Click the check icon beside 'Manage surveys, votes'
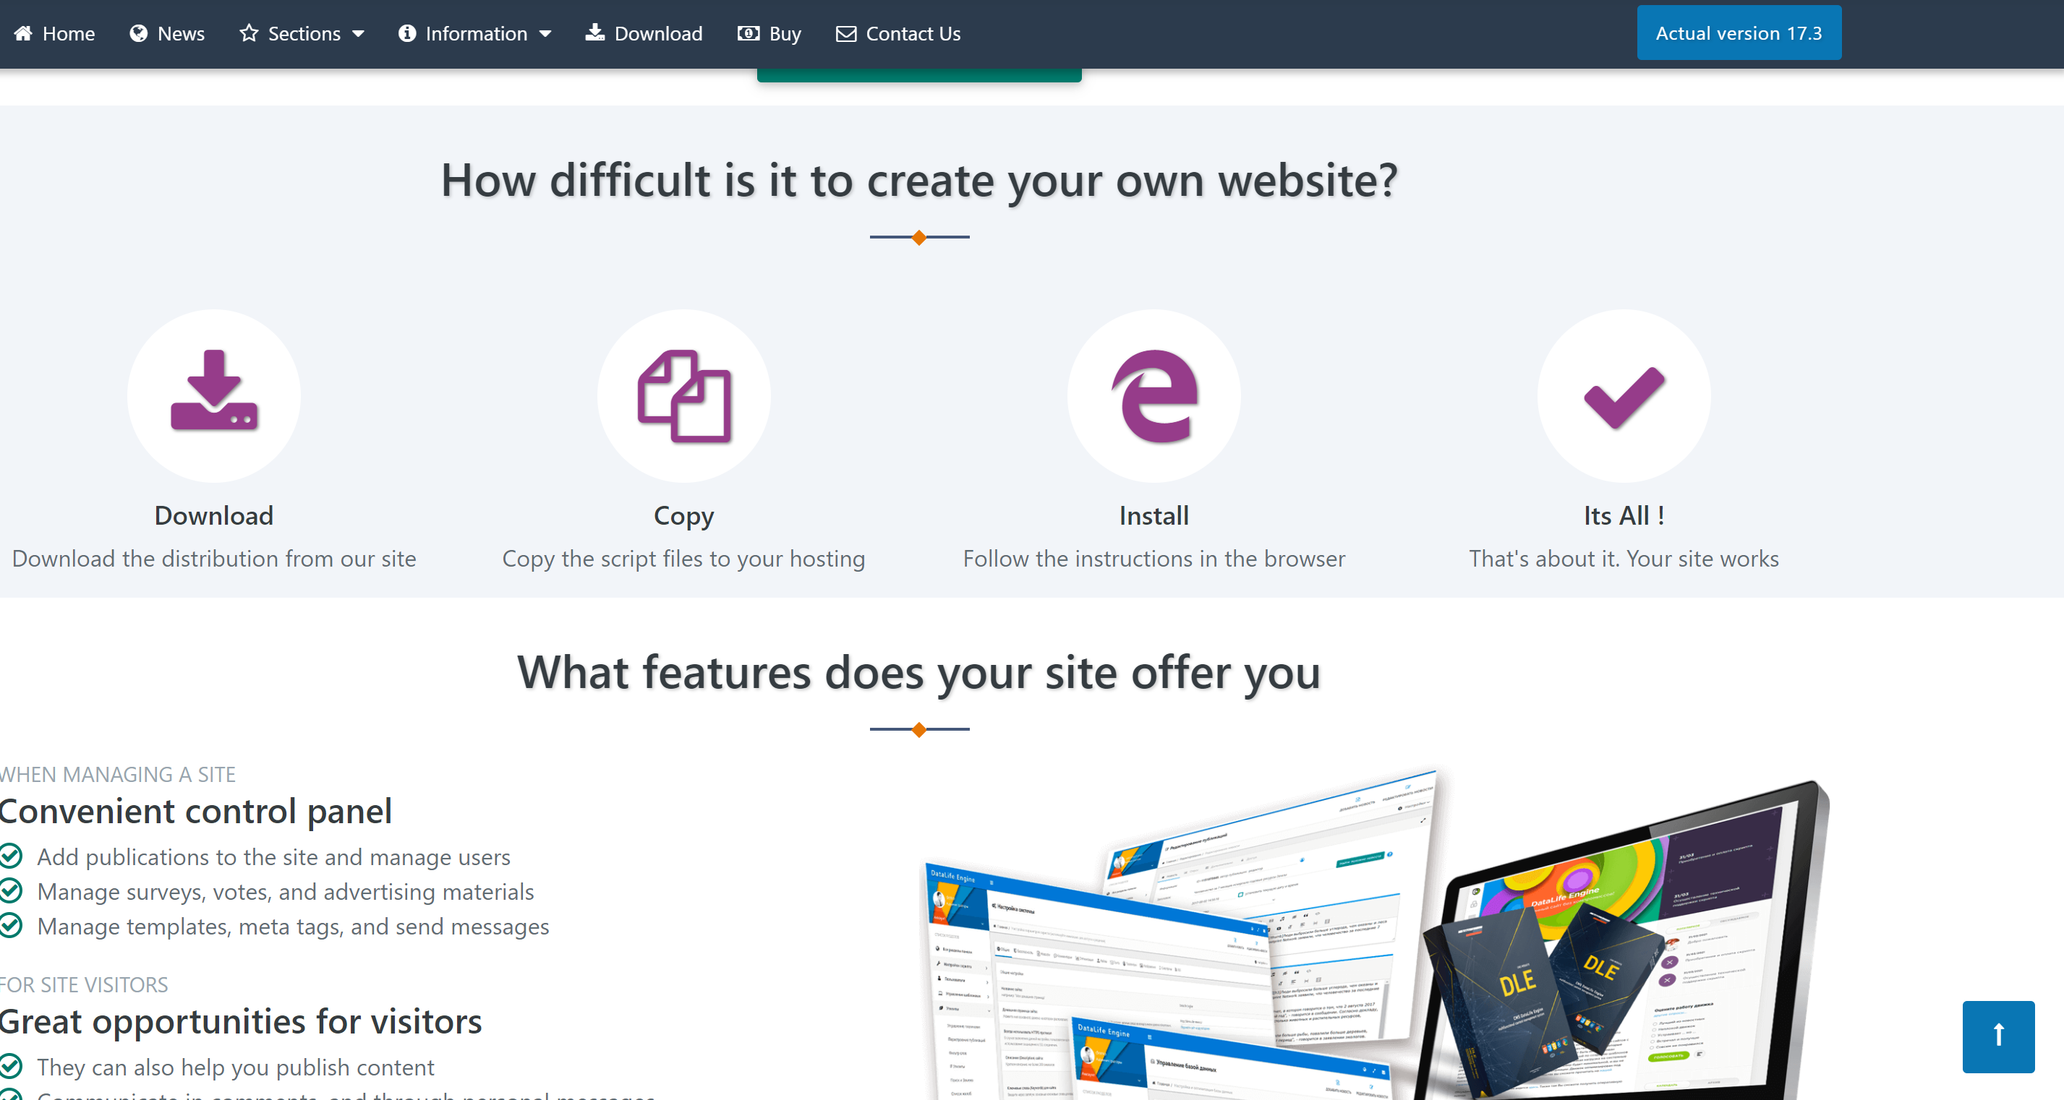This screenshot has height=1100, width=2064. pyautogui.click(x=12, y=891)
